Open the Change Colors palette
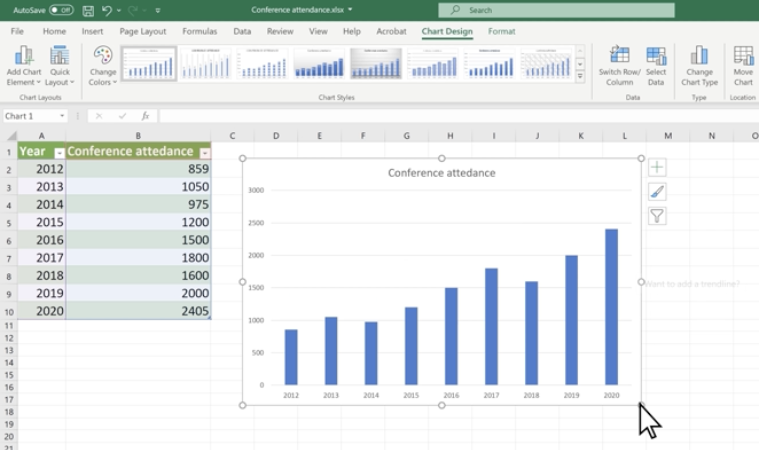The height and width of the screenshot is (450, 759). [102, 65]
